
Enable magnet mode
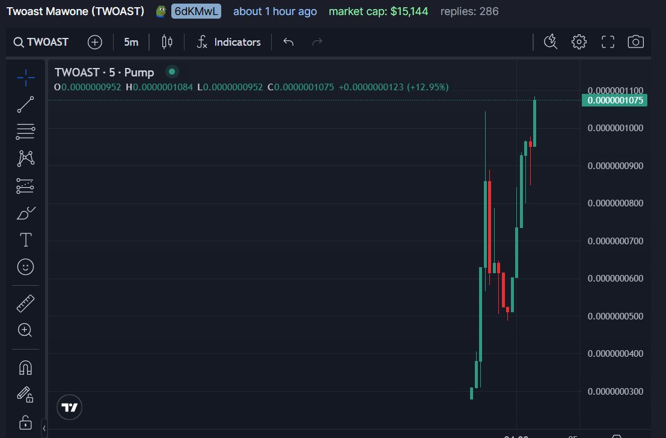25,367
